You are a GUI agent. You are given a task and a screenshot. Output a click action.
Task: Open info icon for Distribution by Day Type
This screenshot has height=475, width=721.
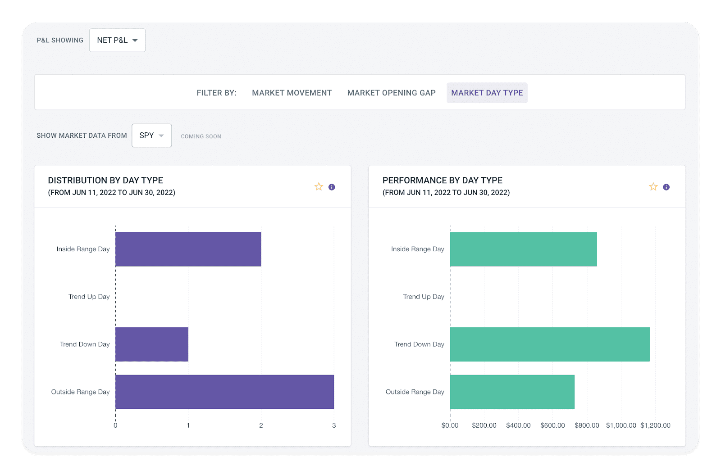click(332, 187)
